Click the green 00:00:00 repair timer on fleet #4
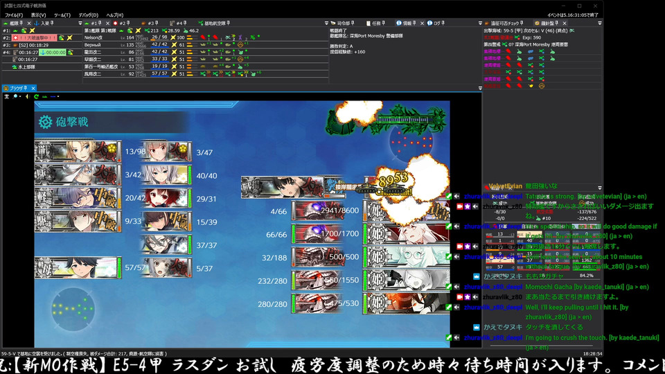 pos(53,53)
